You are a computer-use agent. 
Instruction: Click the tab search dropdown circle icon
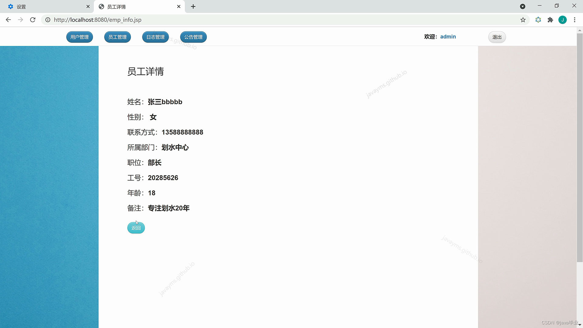coord(523,6)
